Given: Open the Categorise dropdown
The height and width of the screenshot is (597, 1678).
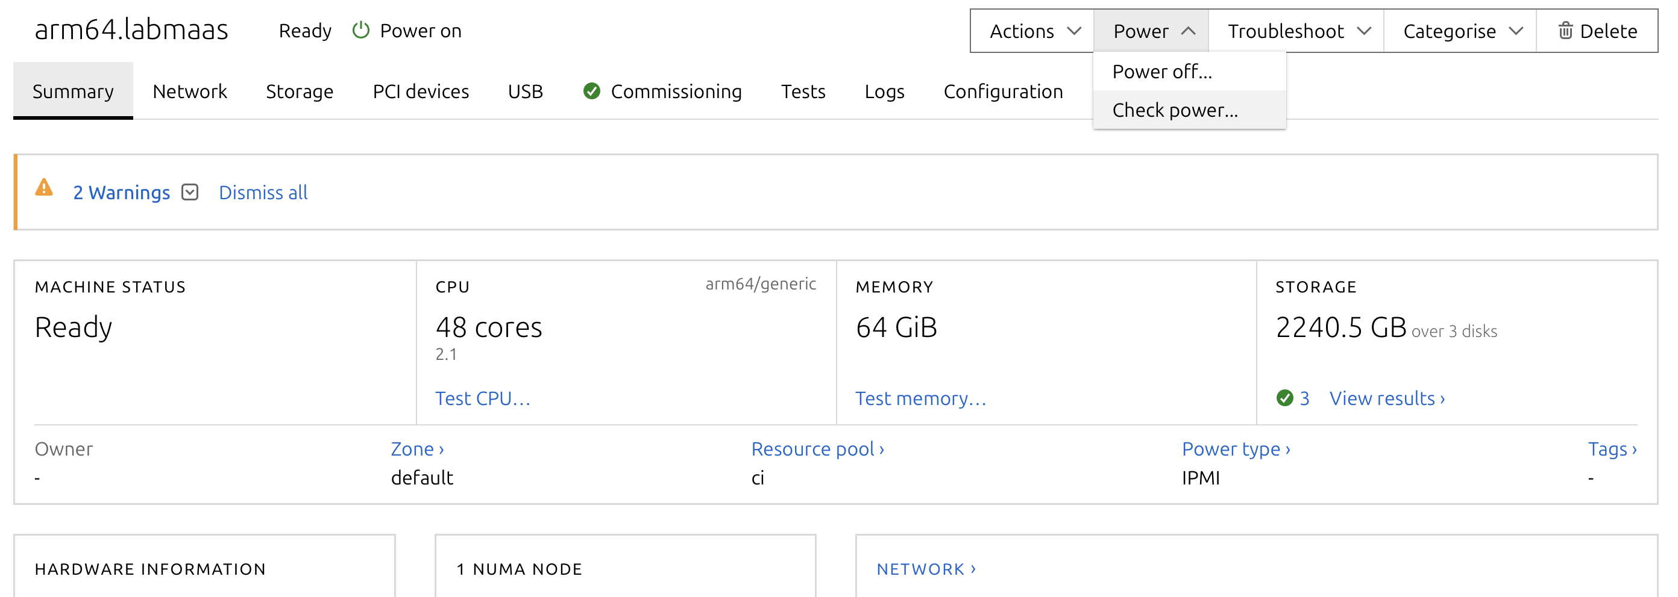Looking at the screenshot, I should [1461, 31].
